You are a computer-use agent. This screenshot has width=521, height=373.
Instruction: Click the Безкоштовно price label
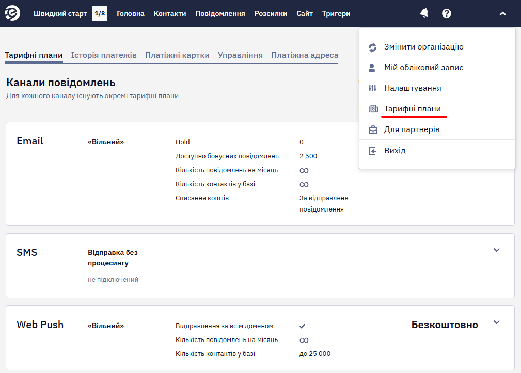tap(445, 325)
